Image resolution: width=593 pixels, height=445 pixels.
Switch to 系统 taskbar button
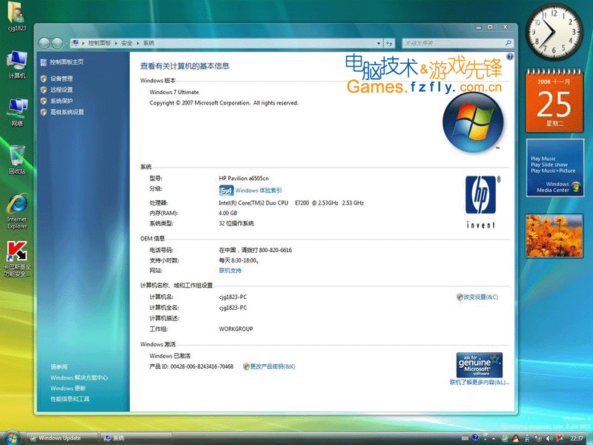coord(136,438)
